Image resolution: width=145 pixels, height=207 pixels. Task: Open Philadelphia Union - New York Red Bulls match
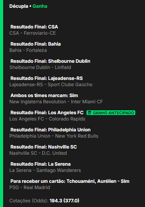[54, 136]
